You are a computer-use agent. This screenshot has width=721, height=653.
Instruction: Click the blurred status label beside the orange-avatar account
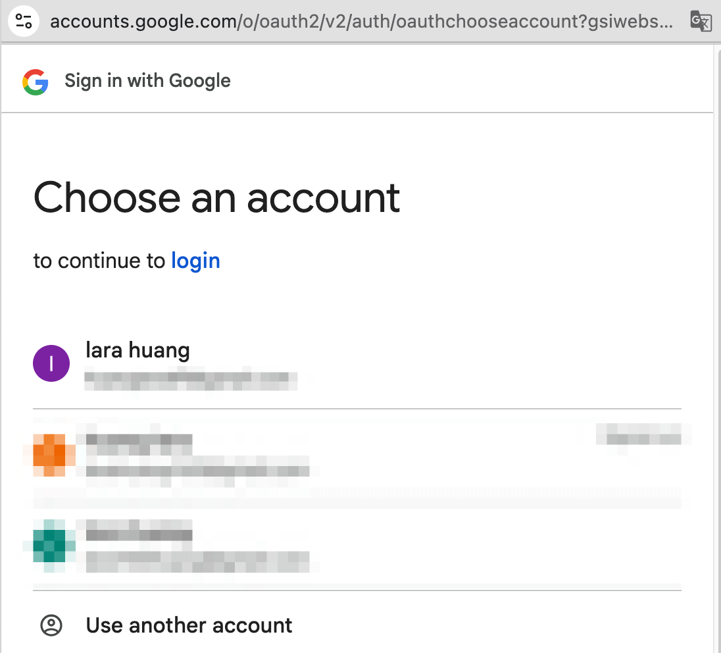click(x=643, y=434)
